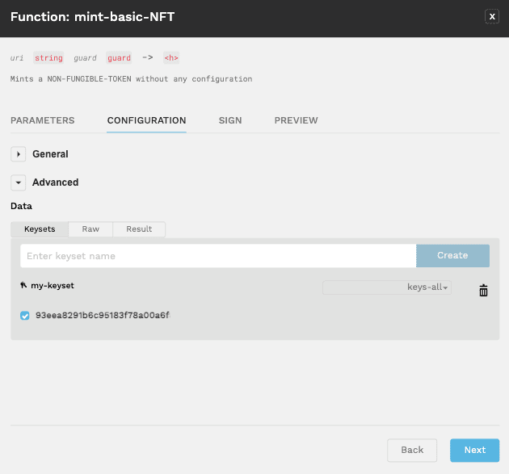This screenshot has width=509, height=474.
Task: Click the Enter keyset name field
Action: pyautogui.click(x=217, y=256)
